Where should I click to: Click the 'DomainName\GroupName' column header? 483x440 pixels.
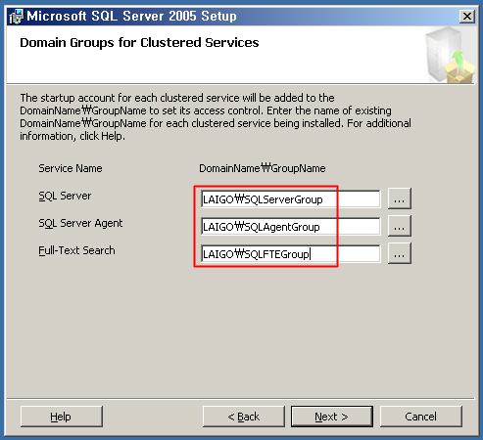pos(263,168)
